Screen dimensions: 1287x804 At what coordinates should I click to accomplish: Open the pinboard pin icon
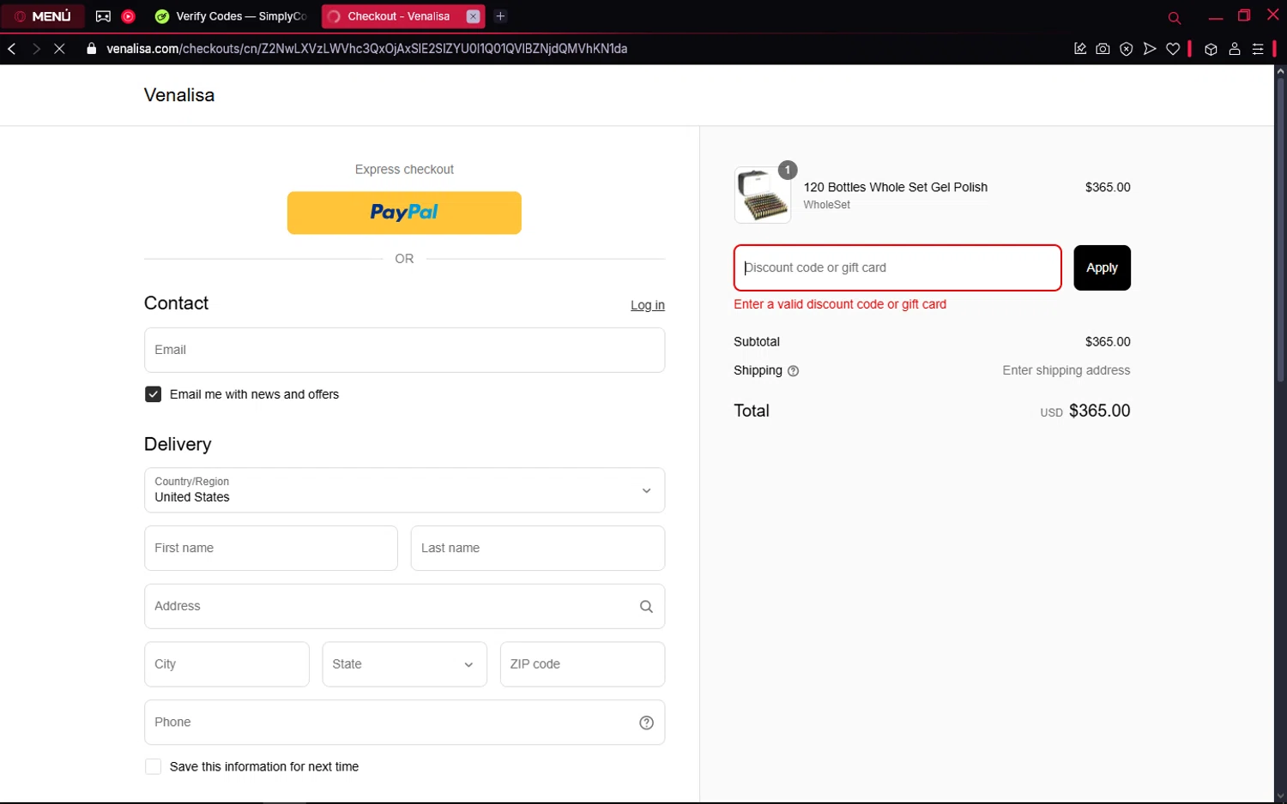[x=1080, y=49]
